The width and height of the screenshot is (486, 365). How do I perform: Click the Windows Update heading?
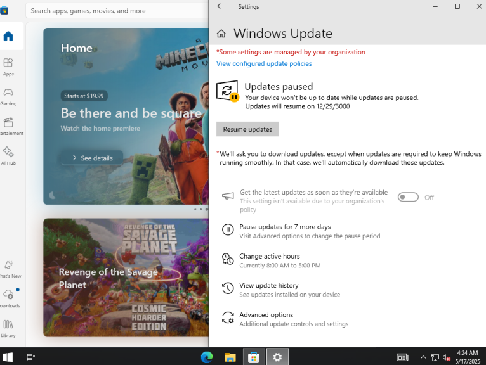283,34
